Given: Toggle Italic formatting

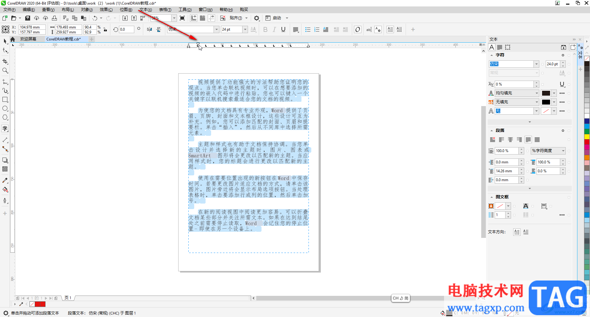Looking at the screenshot, I should [x=274, y=29].
